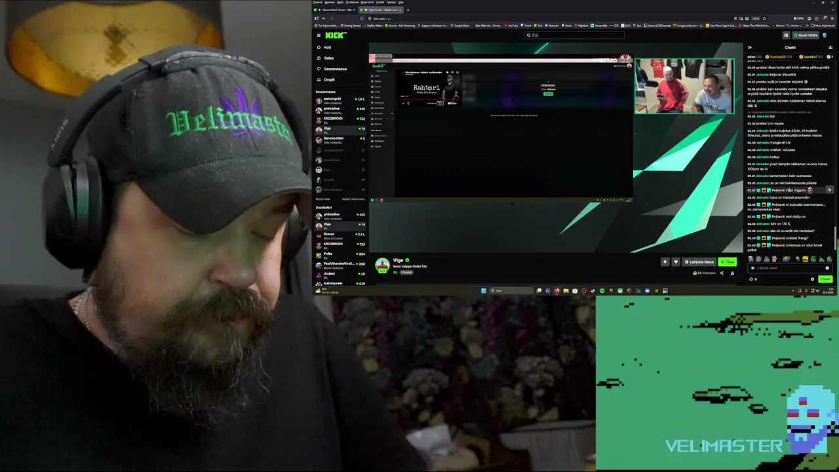Select Nannecotton channel in followed list
The image size is (839, 472).
pyautogui.click(x=340, y=140)
